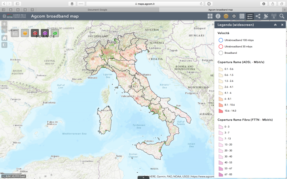
Task: Click the info icon in header
Action: (x=218, y=16)
